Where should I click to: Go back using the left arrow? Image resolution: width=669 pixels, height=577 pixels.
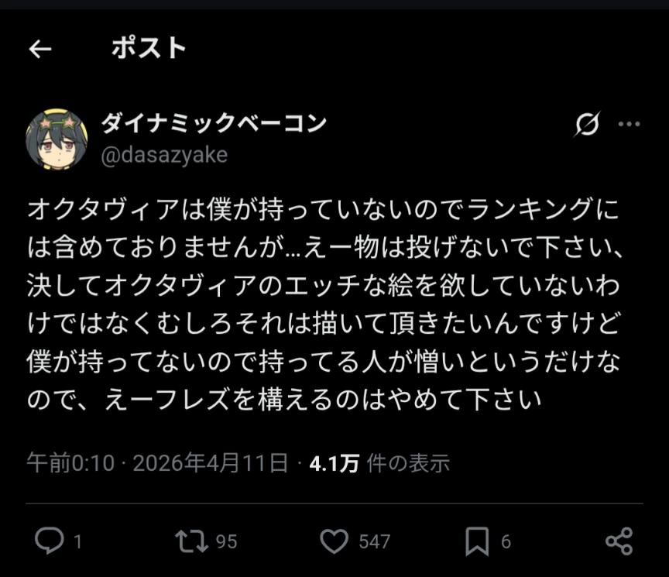coord(40,50)
